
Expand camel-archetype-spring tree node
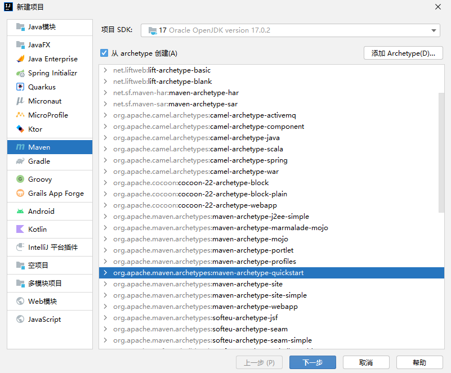pos(105,160)
